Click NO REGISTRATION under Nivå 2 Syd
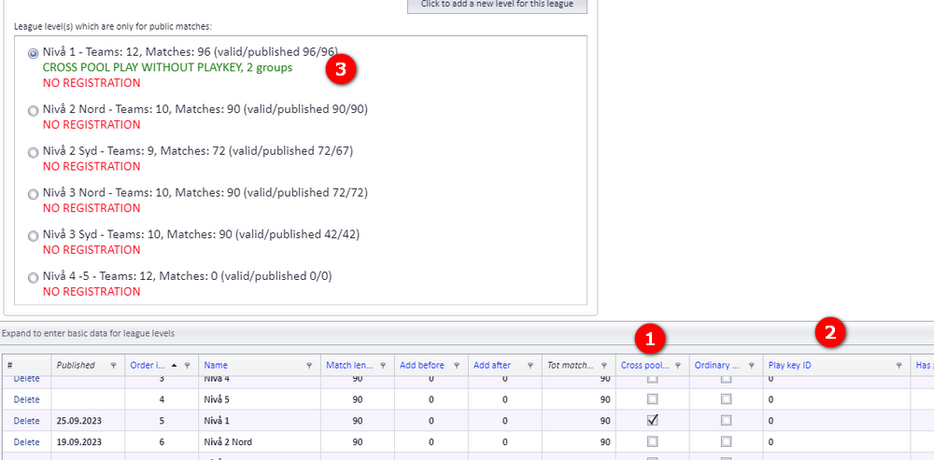 [92, 166]
